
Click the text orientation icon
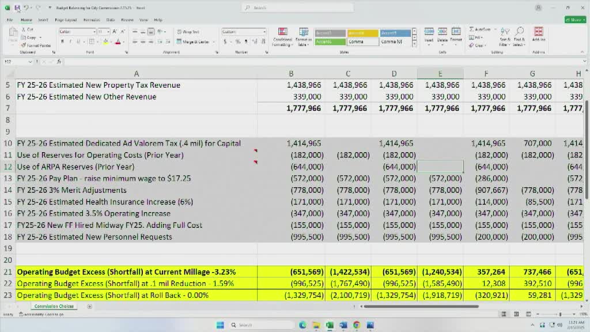(160, 32)
